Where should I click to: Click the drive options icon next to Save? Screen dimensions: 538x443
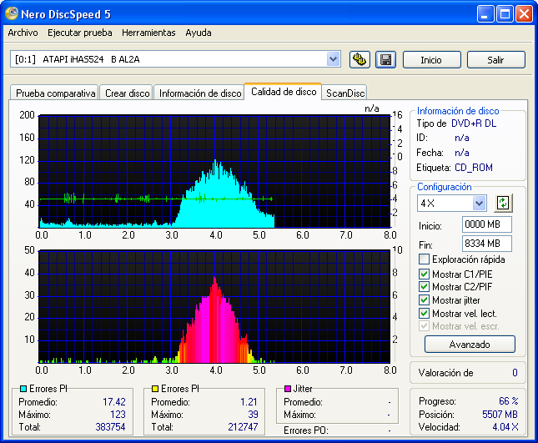360,59
